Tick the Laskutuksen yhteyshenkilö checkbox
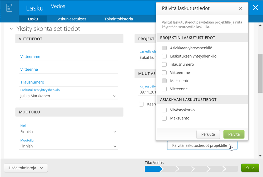263x177 pixels. [164, 56]
